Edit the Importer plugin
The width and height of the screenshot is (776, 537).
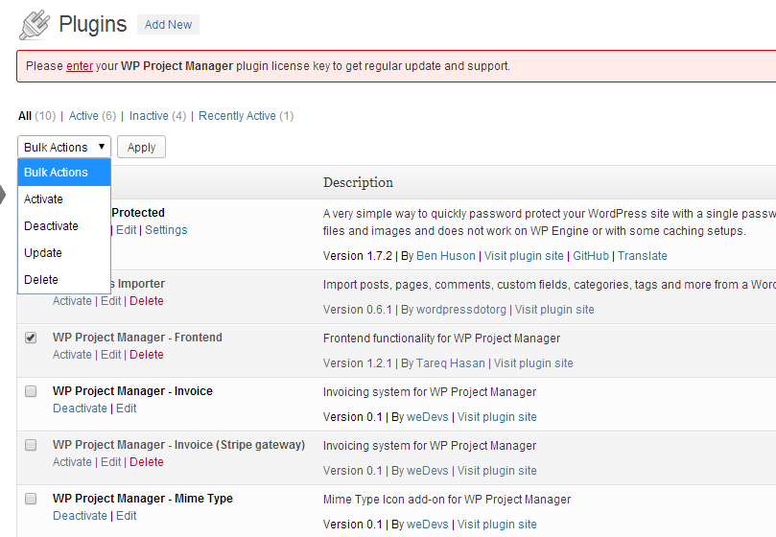pyautogui.click(x=111, y=301)
